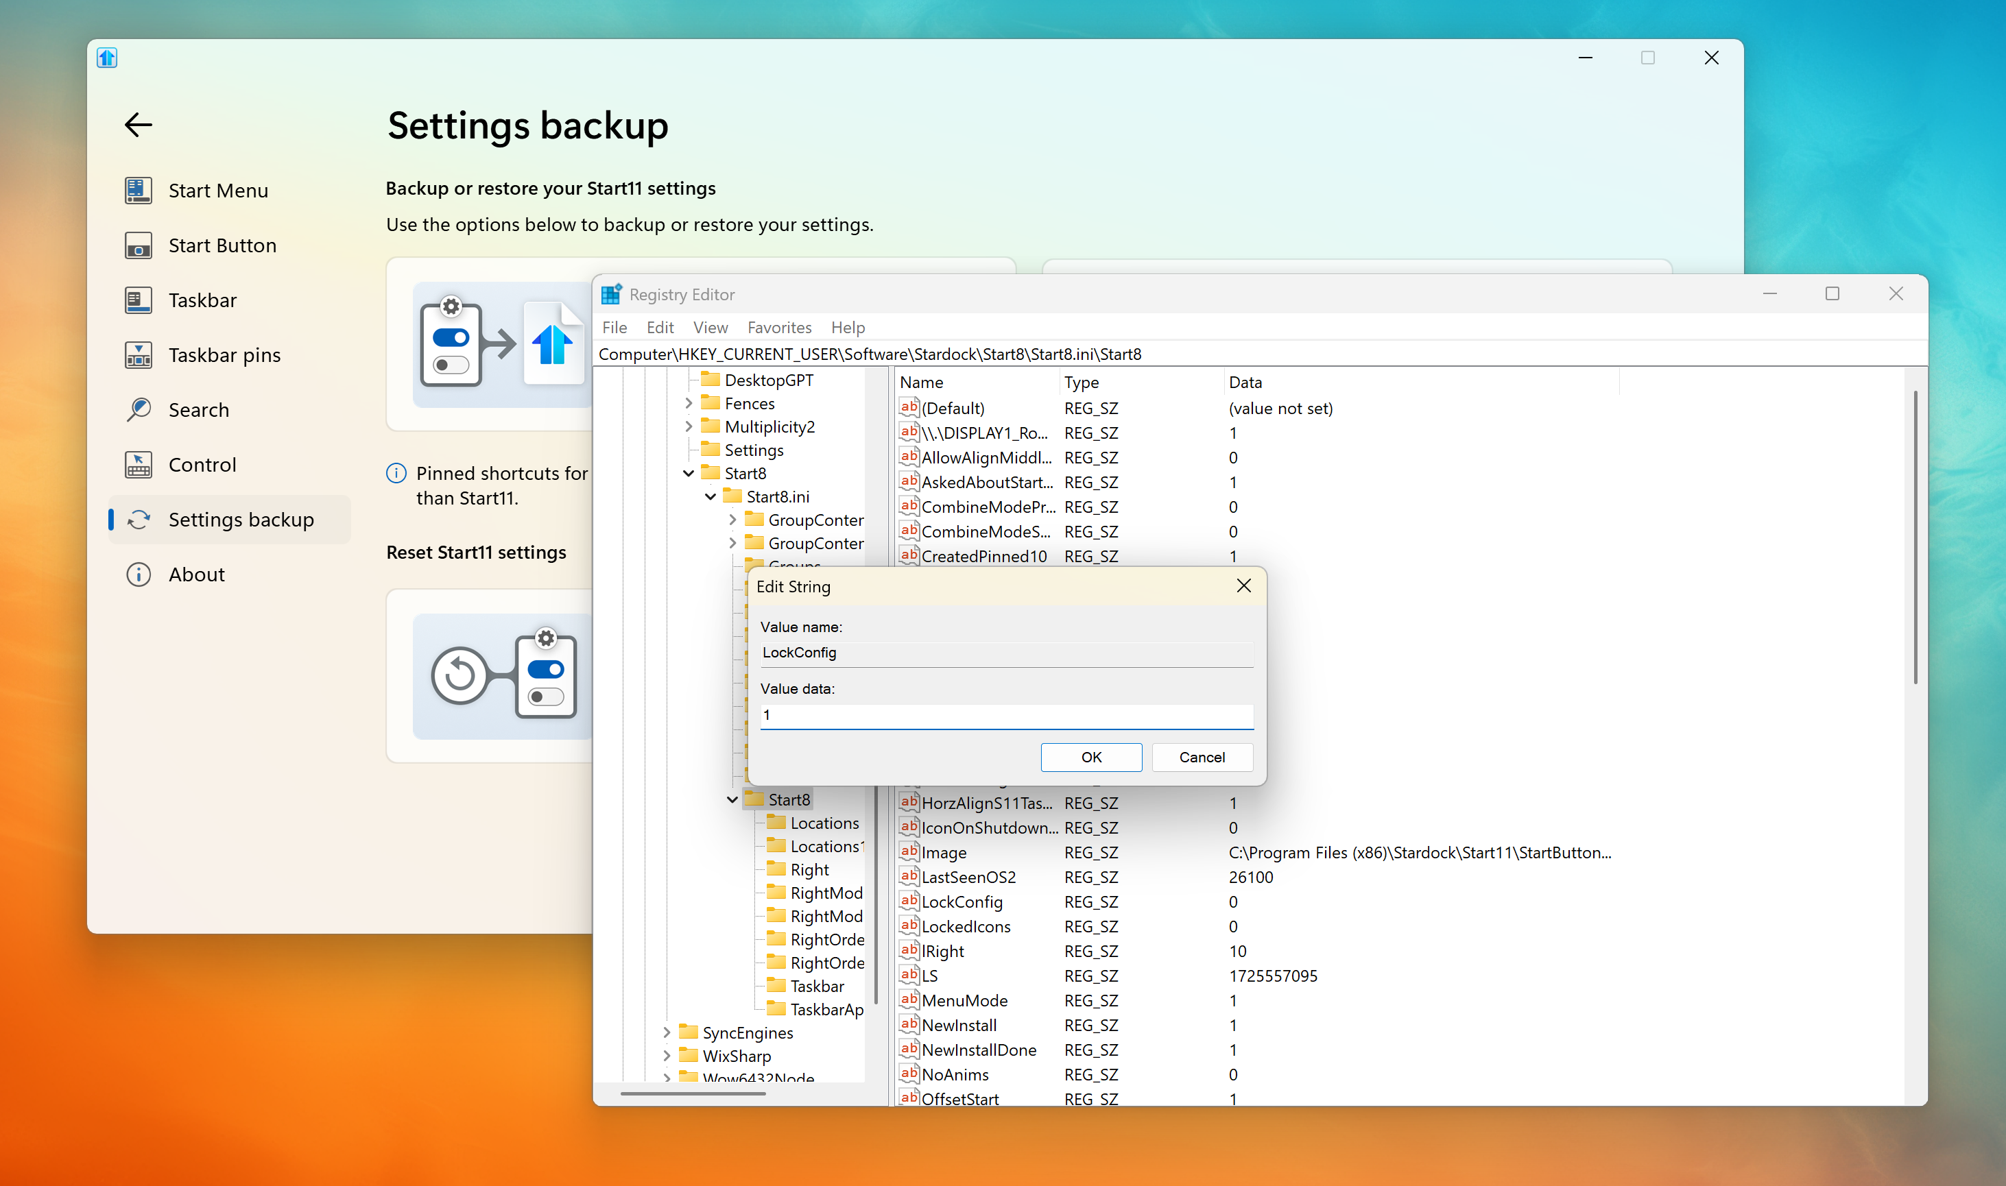Click the tree pane vertical scrollbar
This screenshot has height=1186, width=2006.
[x=876, y=895]
